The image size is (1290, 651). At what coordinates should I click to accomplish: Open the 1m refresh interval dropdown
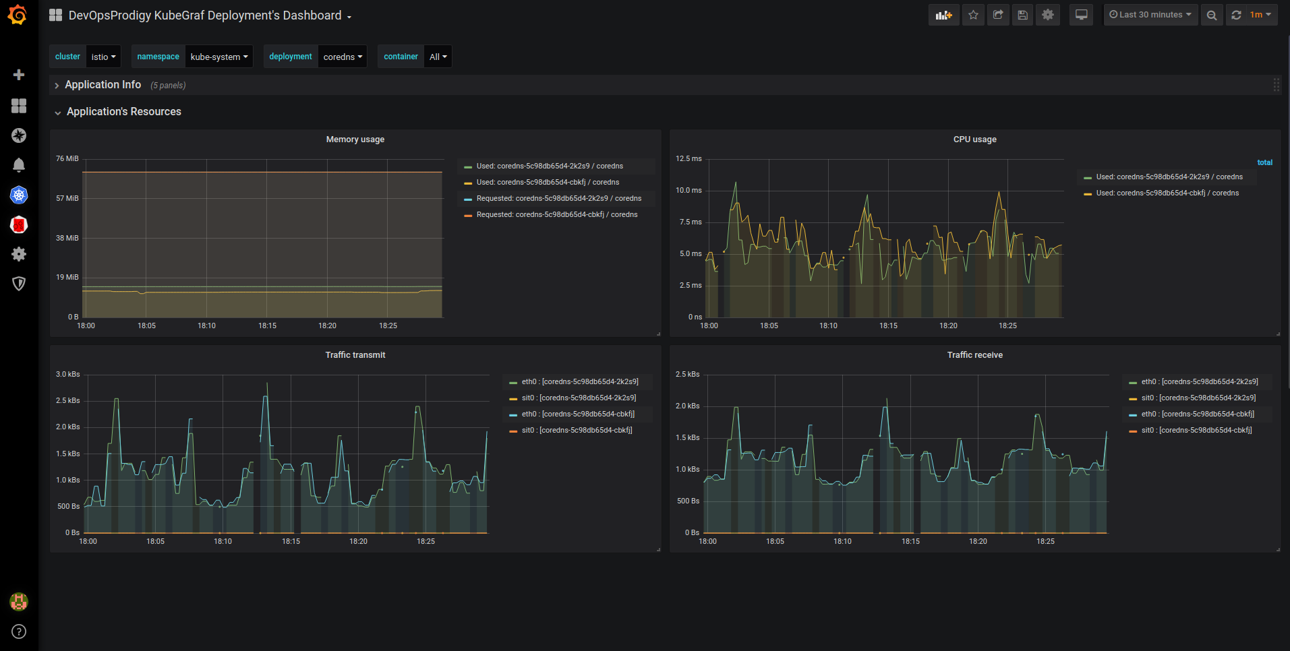(1261, 15)
